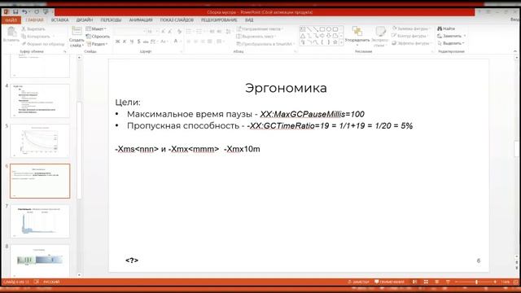Viewport: 521px width, 293px height.
Task: Toggle text Shadow (S) formatting
Action: [x=138, y=42]
